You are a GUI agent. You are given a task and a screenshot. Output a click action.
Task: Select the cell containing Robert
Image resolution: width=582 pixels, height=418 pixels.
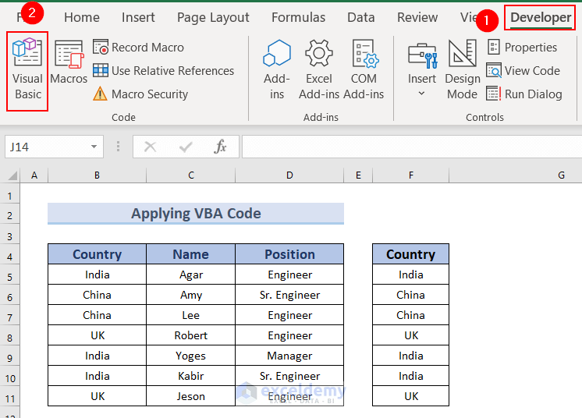[x=191, y=335]
